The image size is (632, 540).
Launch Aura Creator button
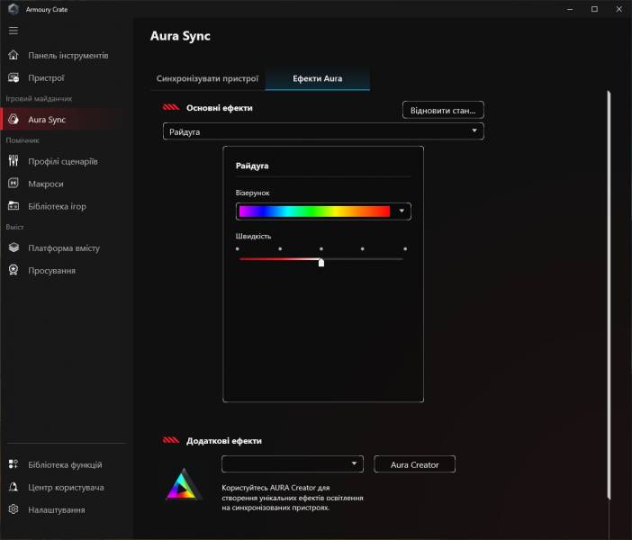click(414, 464)
